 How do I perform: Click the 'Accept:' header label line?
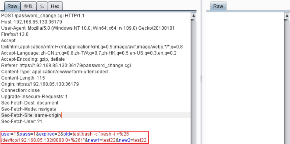click(9, 41)
